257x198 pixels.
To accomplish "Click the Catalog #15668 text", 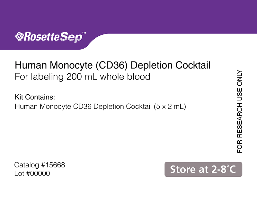I will click(x=40, y=165).
